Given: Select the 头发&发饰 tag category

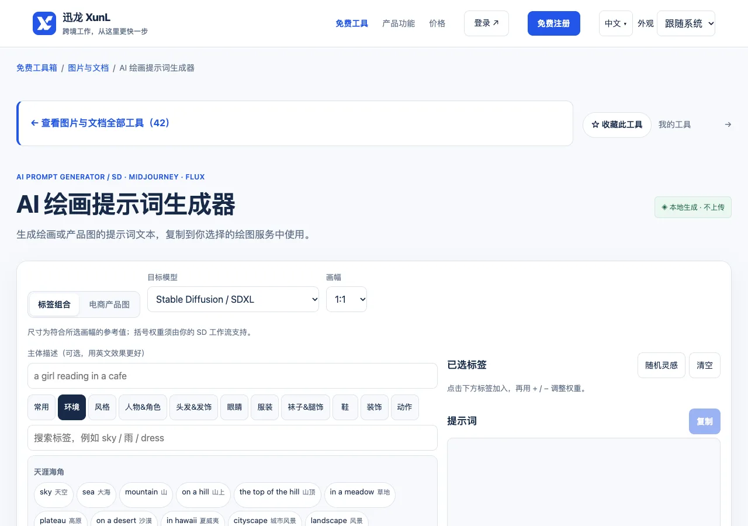Looking at the screenshot, I should click(194, 407).
